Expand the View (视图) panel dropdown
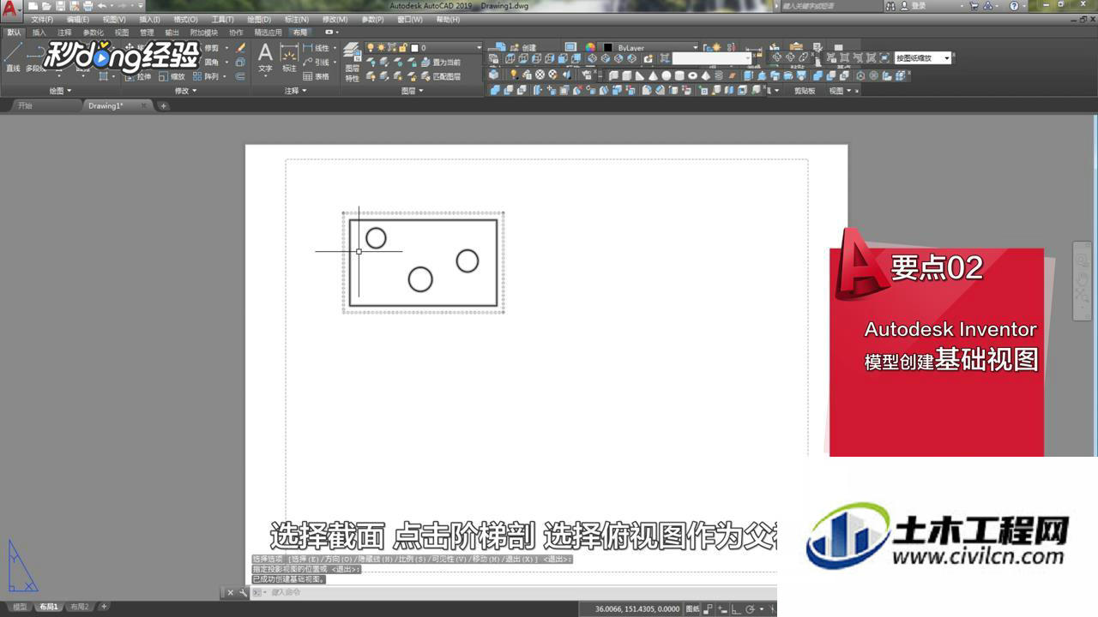 pos(840,90)
